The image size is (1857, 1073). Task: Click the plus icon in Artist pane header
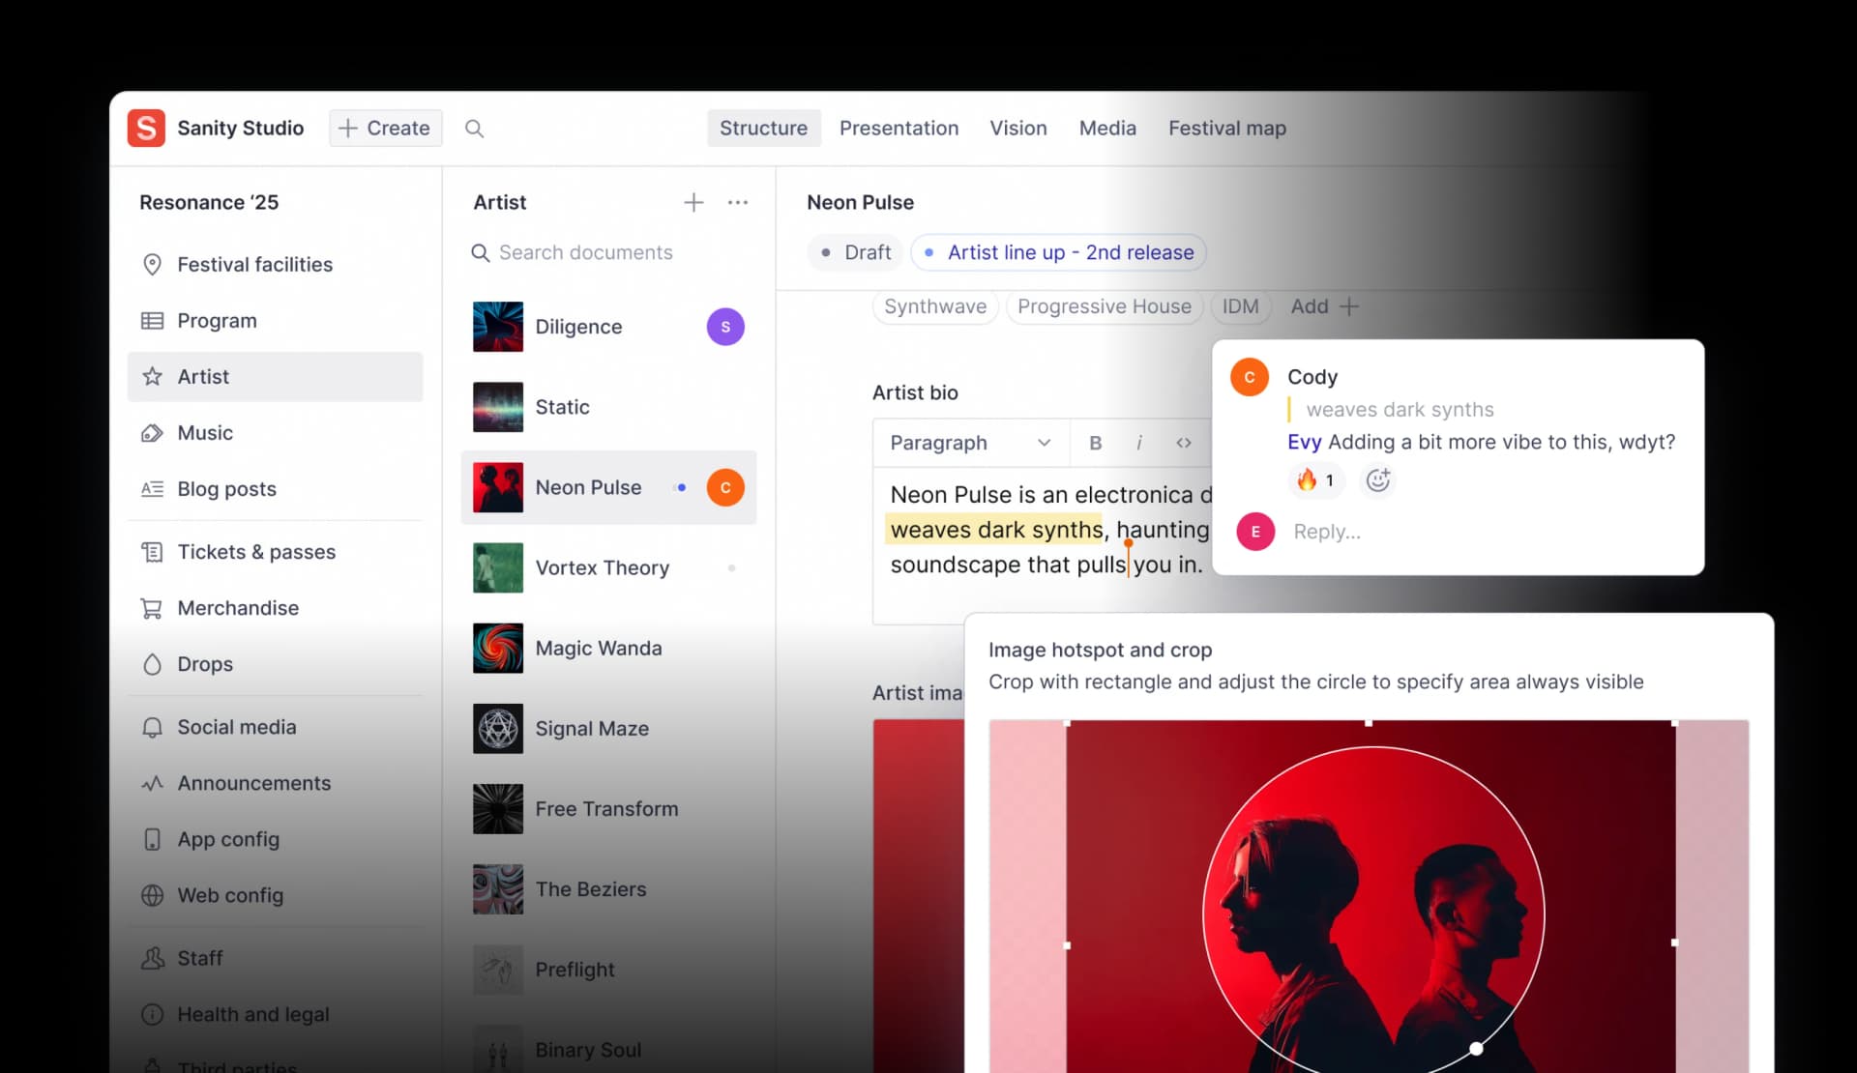pos(693,202)
